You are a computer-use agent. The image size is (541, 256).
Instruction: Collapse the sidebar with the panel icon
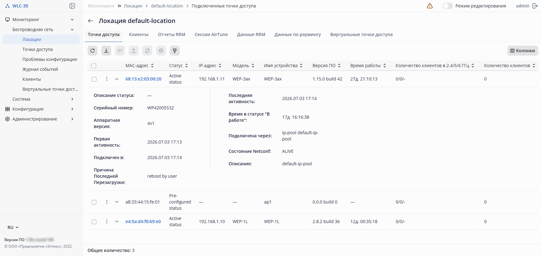[72, 6]
